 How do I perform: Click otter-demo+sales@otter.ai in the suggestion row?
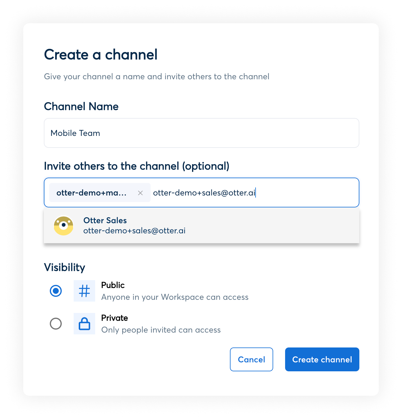(x=134, y=231)
